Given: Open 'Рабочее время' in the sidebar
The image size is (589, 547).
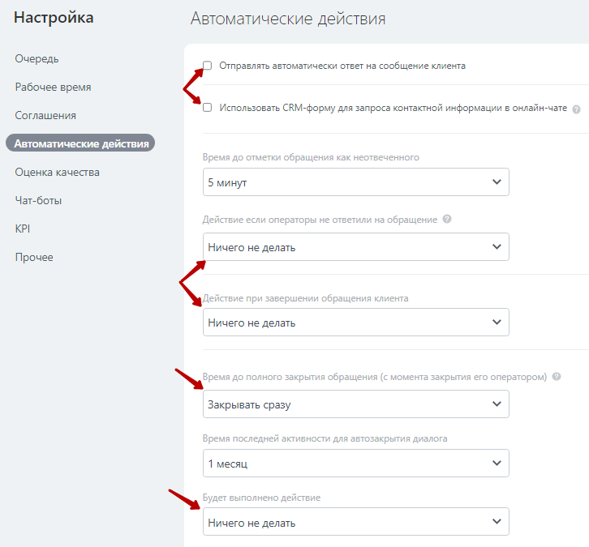Looking at the screenshot, I should [53, 87].
